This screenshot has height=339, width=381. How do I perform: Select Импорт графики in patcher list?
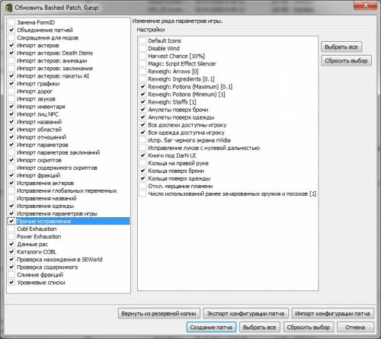pos(38,84)
